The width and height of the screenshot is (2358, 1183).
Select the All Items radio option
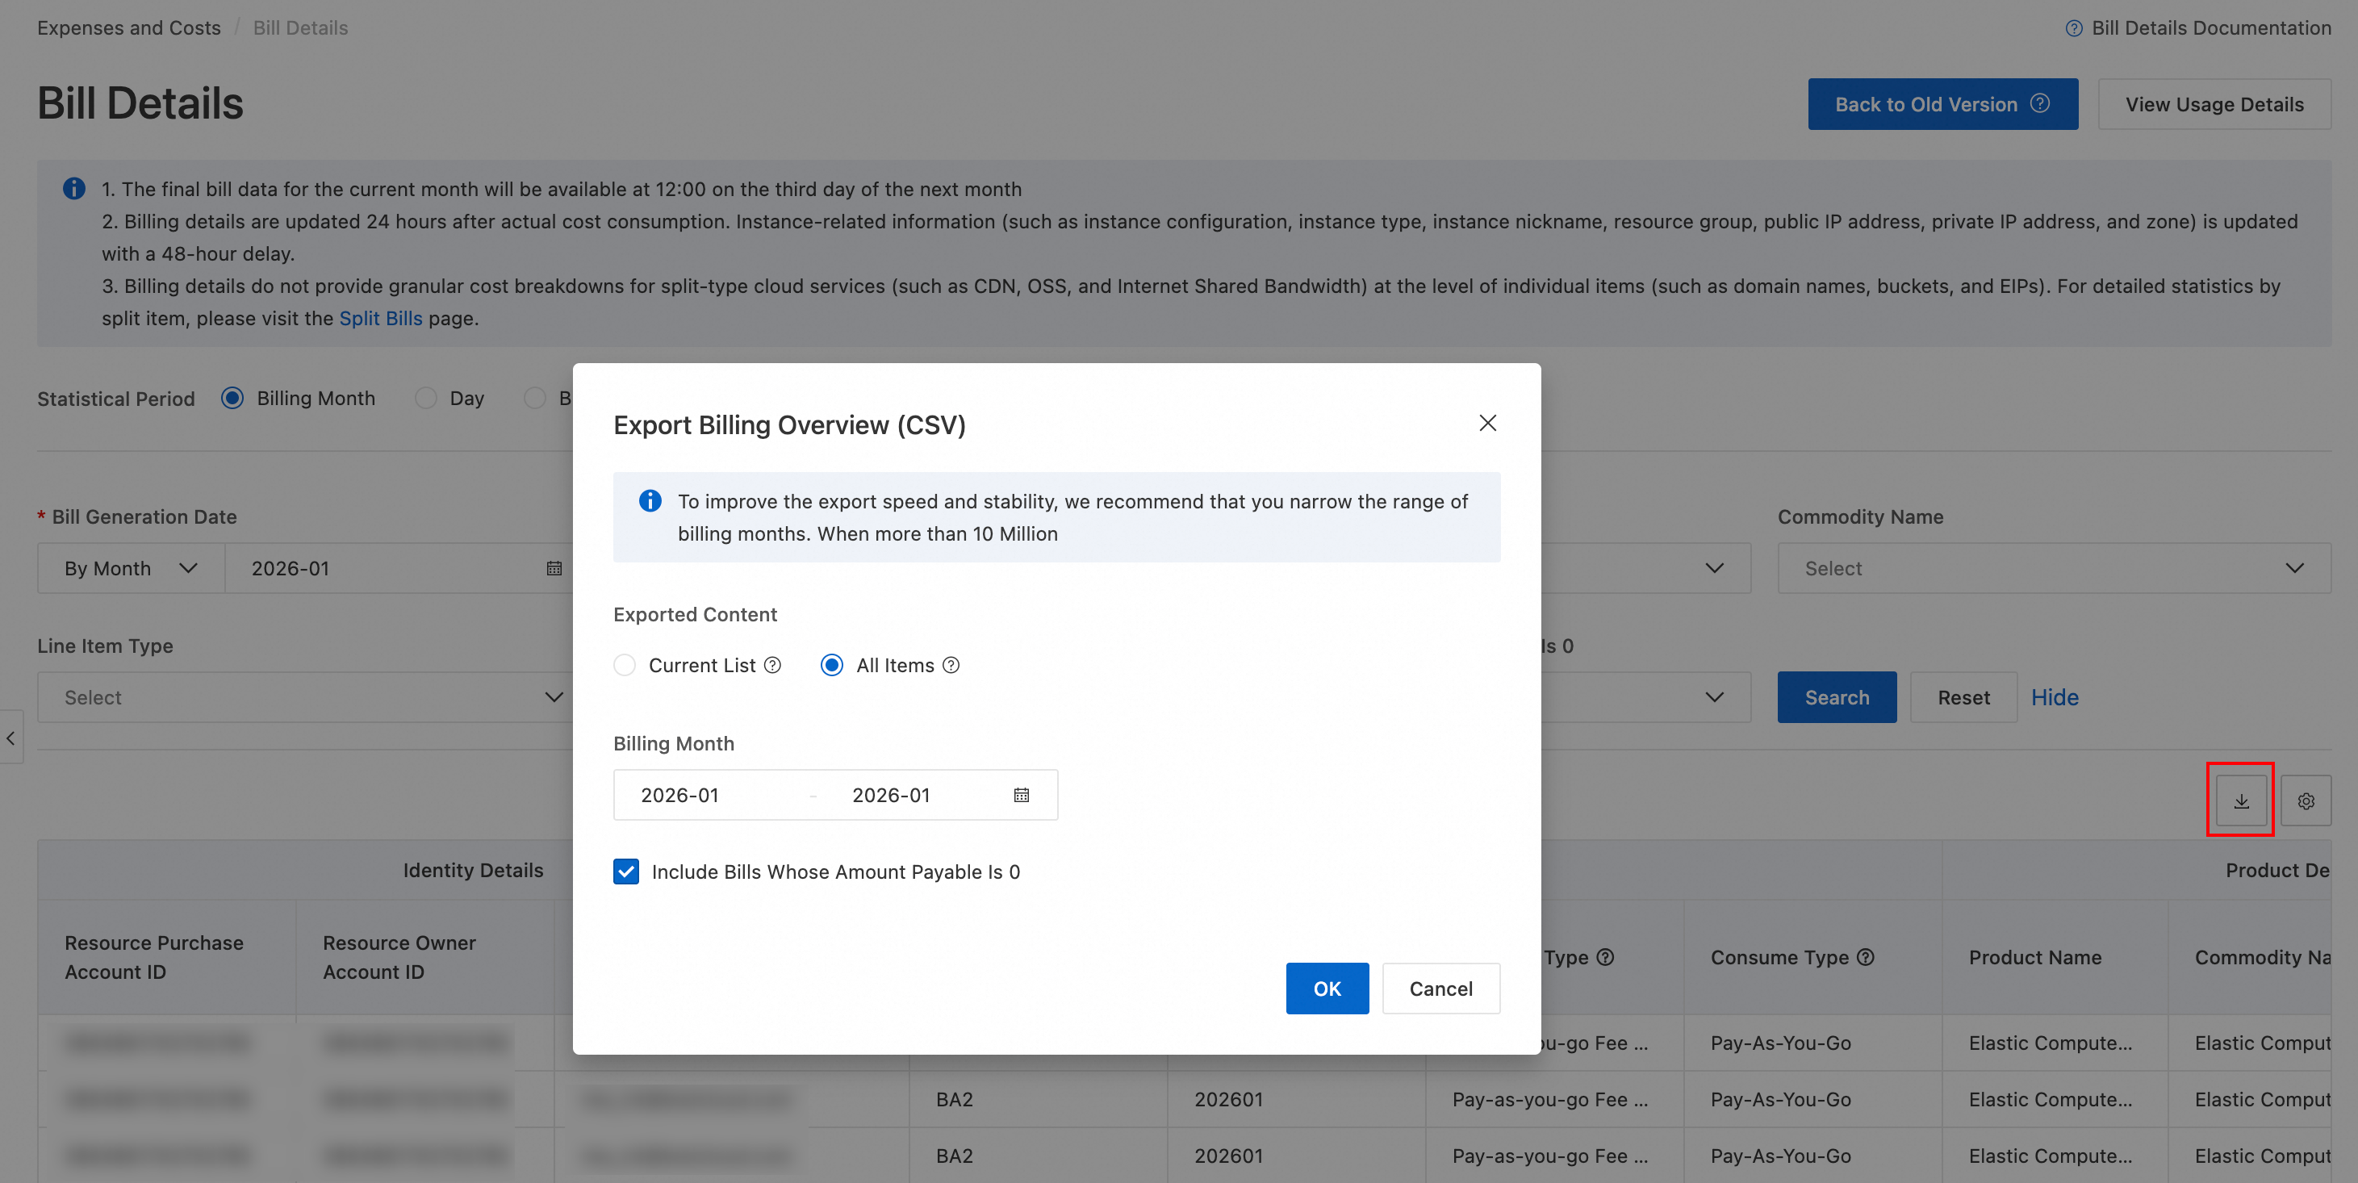(831, 666)
